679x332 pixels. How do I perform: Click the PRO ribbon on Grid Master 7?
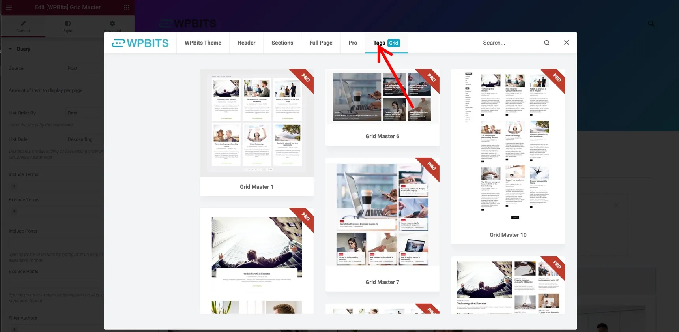coord(430,167)
